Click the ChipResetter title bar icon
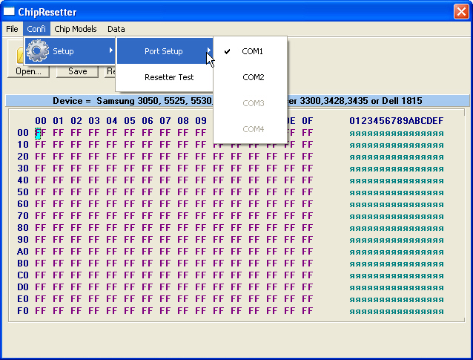 coord(10,12)
